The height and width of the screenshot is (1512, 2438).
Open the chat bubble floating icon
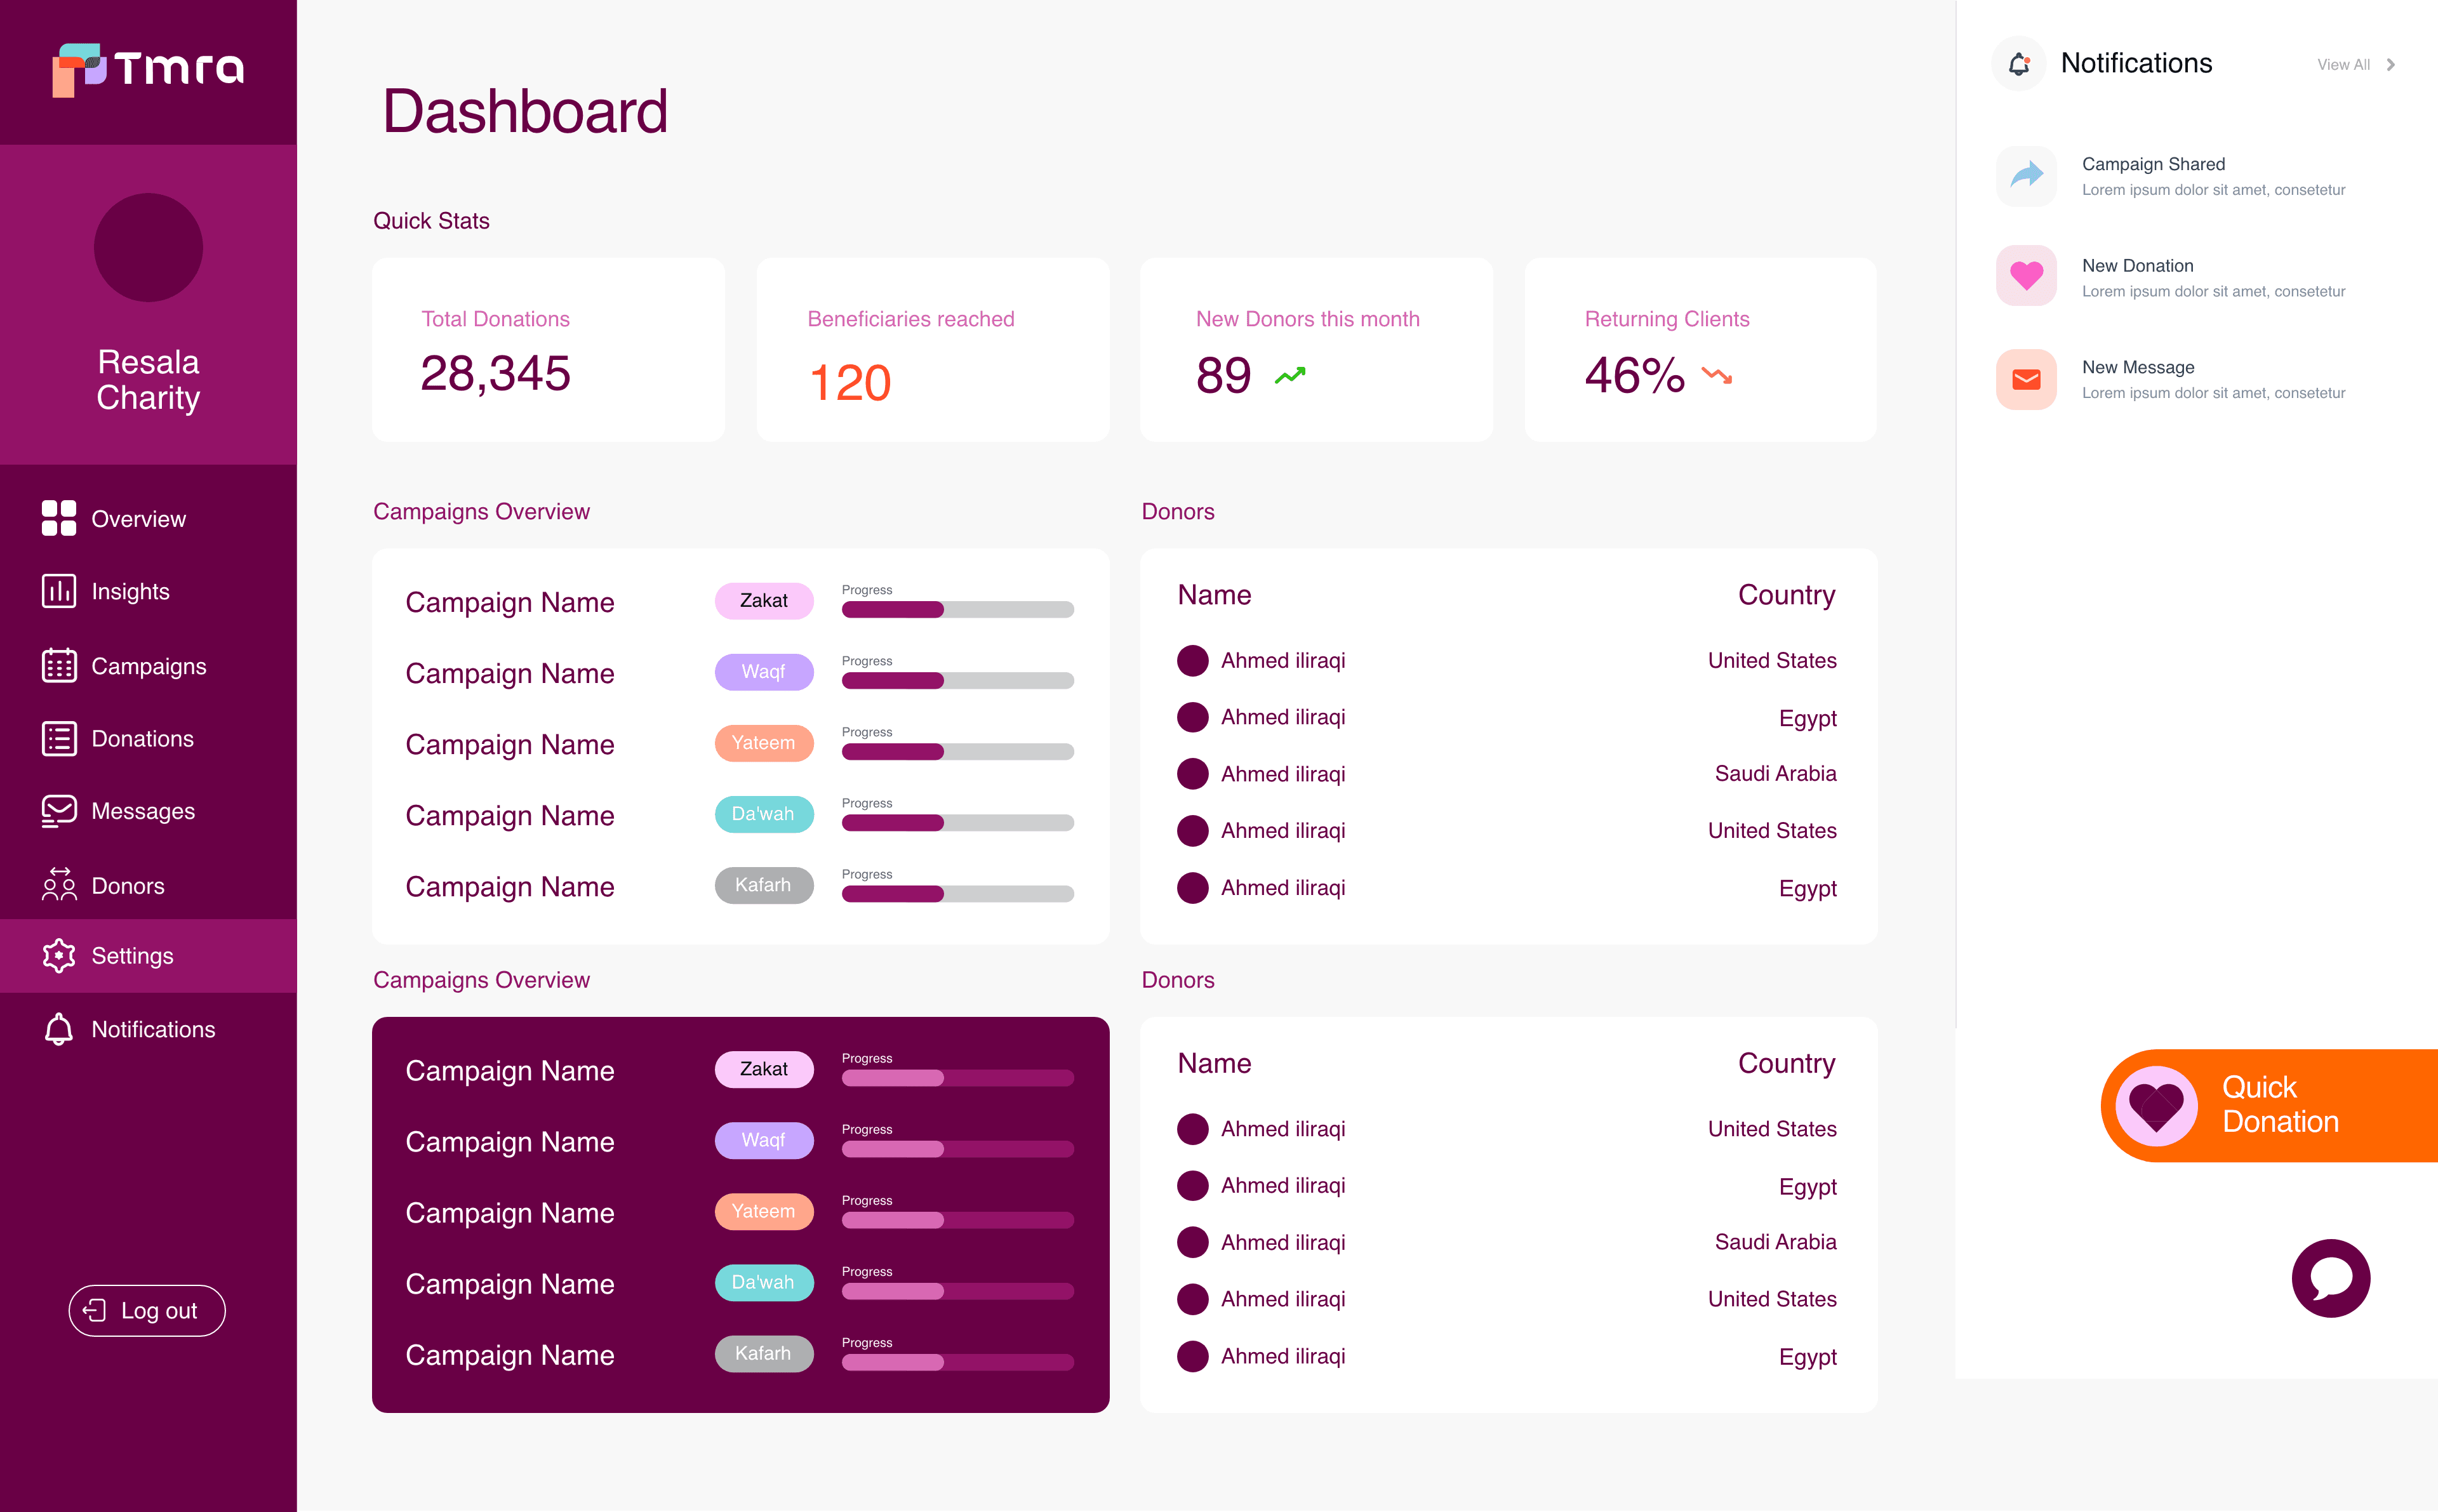(2330, 1278)
